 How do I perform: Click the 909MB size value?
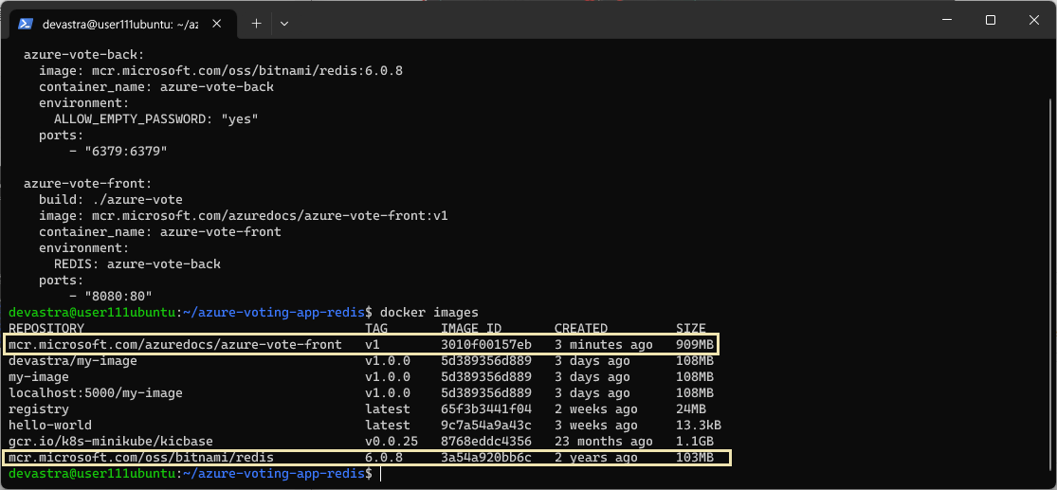(694, 345)
